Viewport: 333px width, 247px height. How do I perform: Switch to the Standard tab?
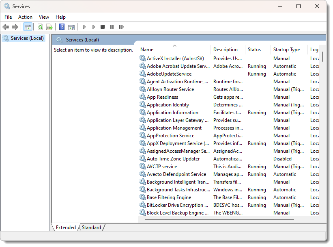coord(91,227)
